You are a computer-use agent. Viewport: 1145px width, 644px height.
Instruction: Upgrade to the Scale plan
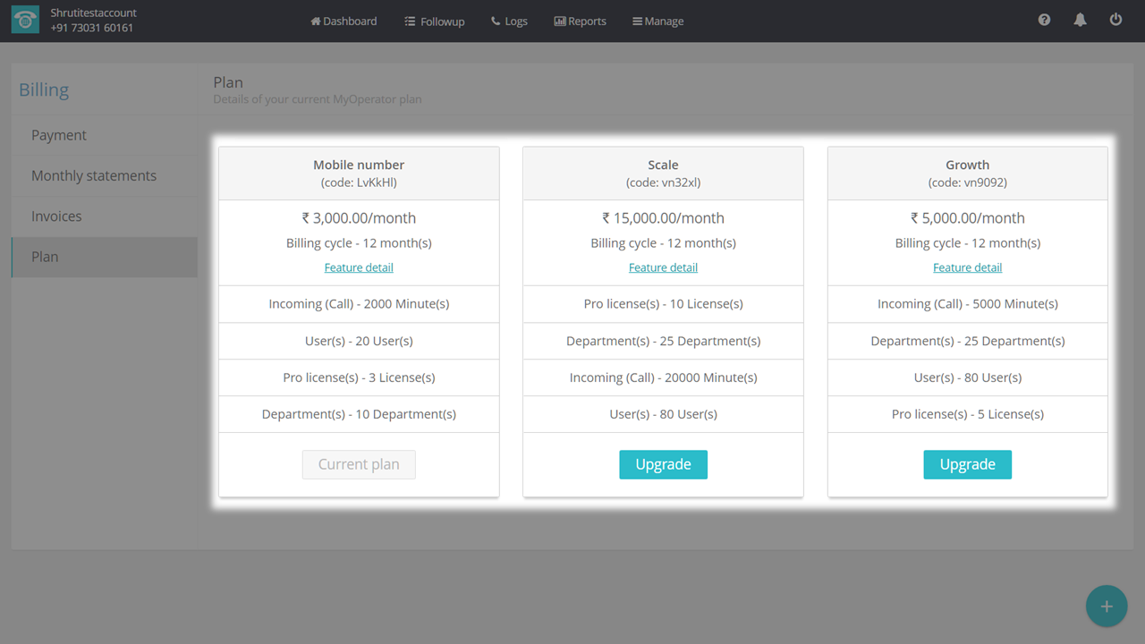[663, 464]
